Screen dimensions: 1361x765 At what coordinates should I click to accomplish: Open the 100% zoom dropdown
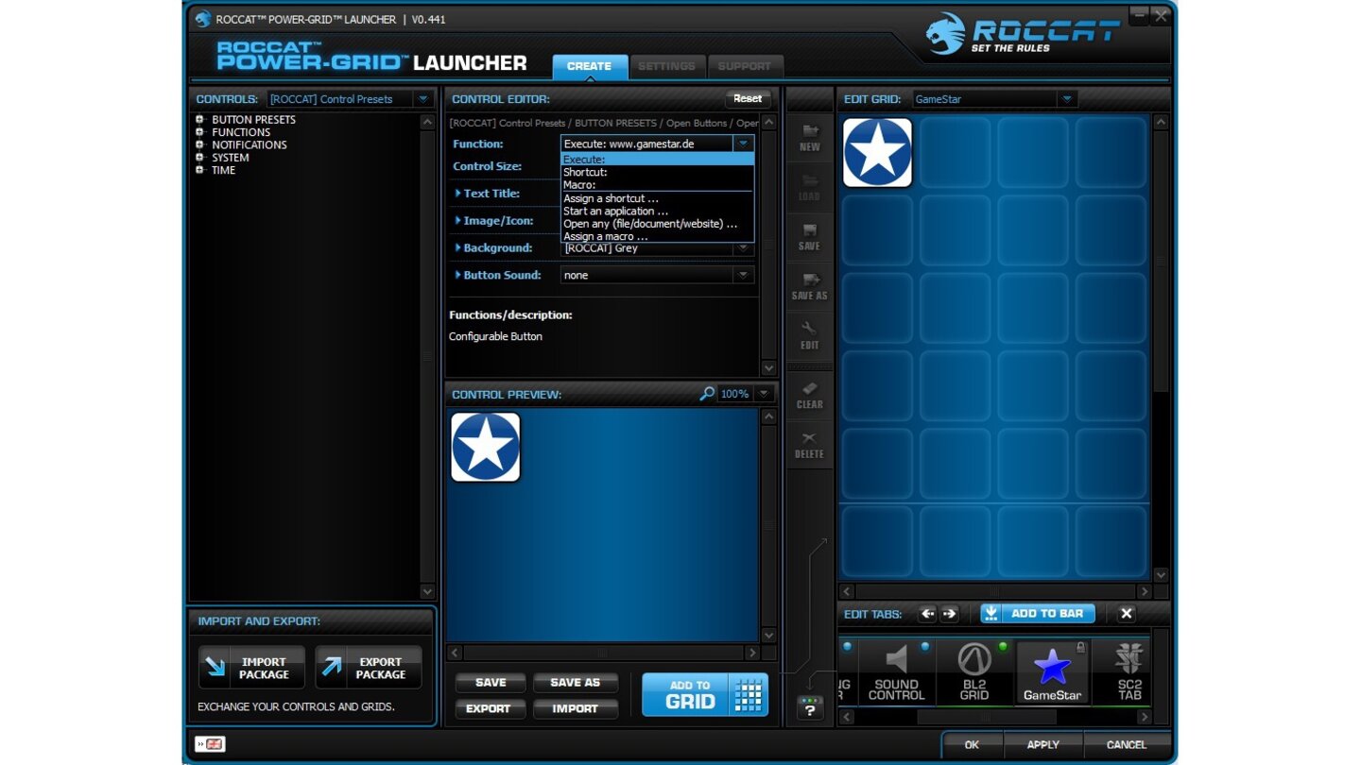(x=764, y=394)
